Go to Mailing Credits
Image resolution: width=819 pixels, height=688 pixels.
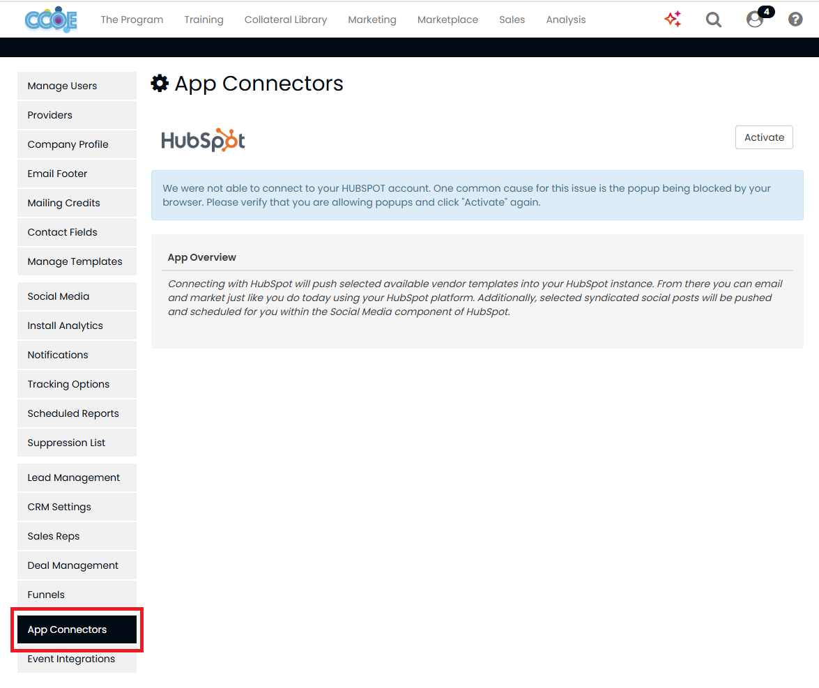pyautogui.click(x=77, y=203)
